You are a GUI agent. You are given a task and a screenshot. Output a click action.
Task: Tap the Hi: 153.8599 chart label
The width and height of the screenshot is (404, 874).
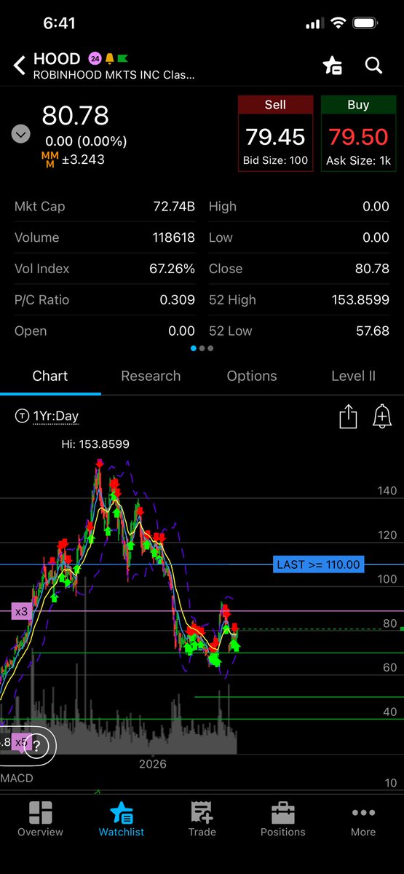click(x=95, y=444)
